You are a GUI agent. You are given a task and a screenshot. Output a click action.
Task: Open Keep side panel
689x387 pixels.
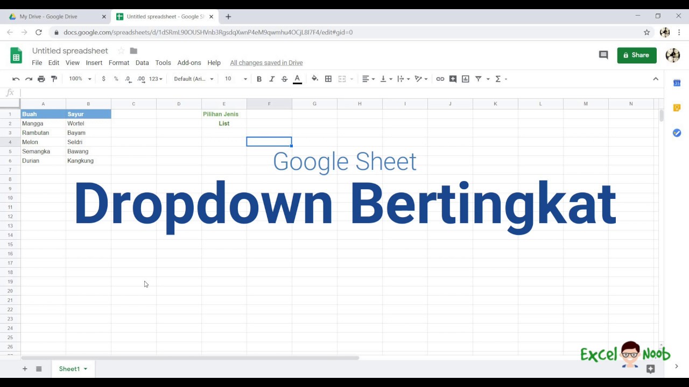pyautogui.click(x=677, y=107)
